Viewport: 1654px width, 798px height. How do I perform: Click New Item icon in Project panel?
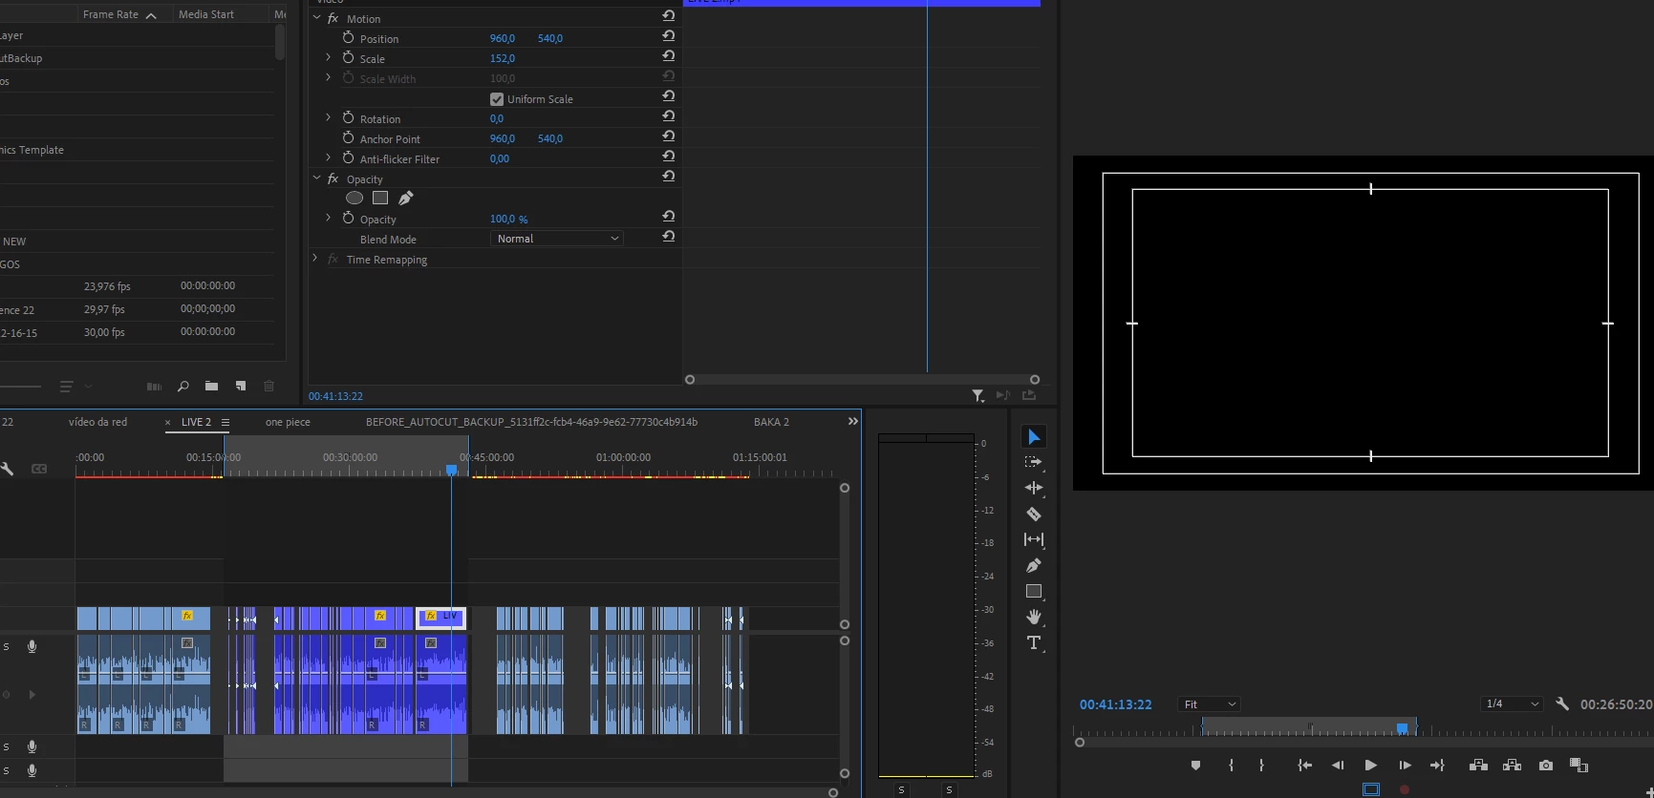click(241, 387)
